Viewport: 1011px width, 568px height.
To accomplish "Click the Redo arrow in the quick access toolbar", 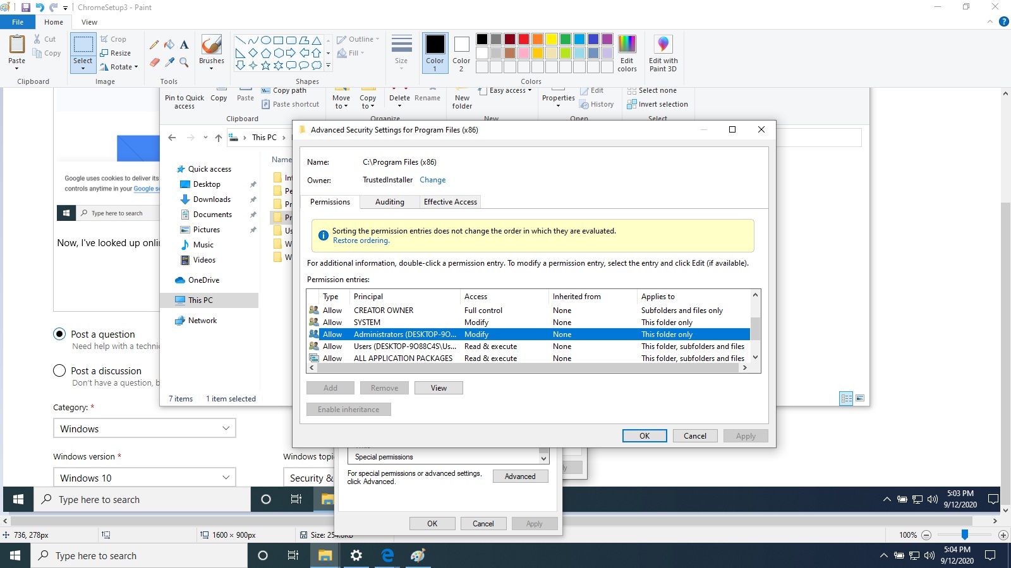I will [x=54, y=8].
